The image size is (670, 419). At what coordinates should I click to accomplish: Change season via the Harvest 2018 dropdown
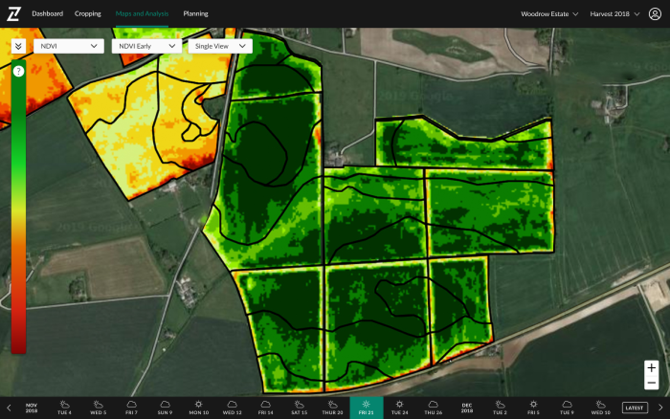coord(614,14)
